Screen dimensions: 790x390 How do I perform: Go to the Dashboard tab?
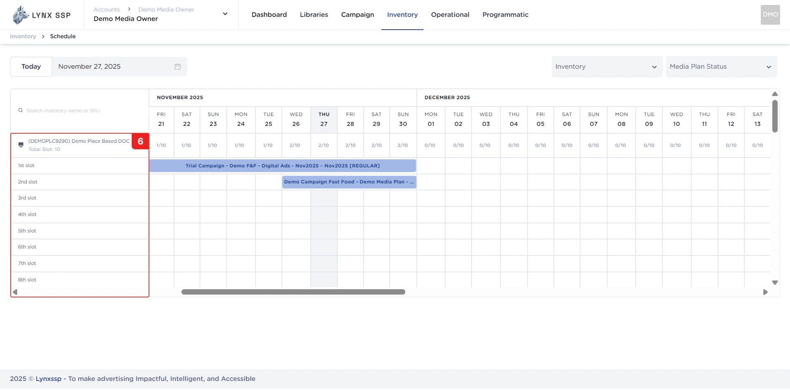[x=269, y=15]
